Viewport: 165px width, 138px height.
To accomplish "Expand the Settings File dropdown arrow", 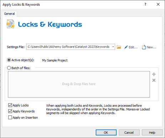I will 113,47.
